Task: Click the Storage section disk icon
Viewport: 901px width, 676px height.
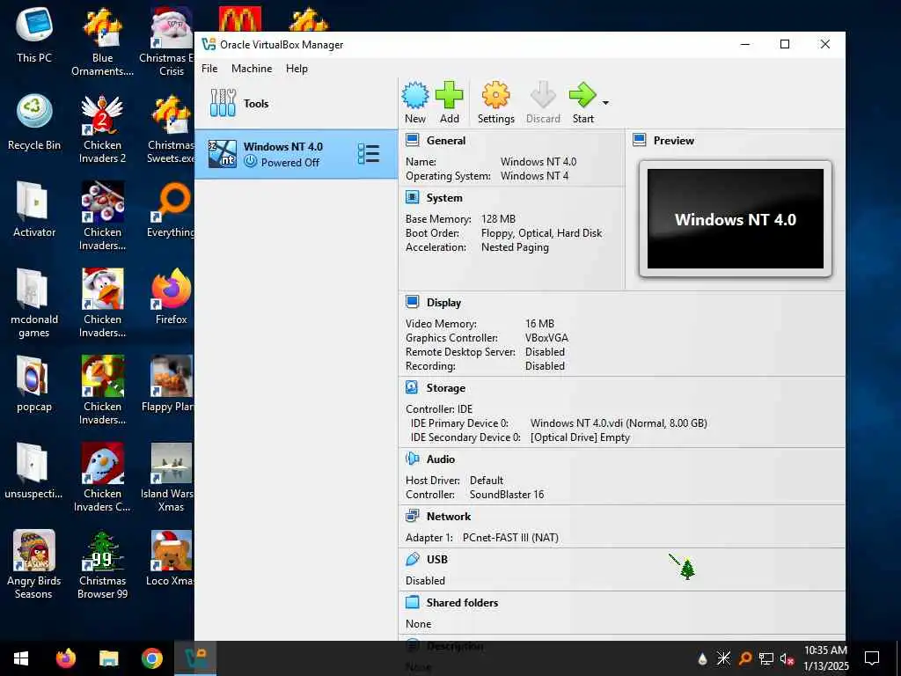Action: point(412,387)
